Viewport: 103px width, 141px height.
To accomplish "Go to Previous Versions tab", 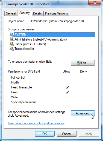I will click(x=56, y=13).
